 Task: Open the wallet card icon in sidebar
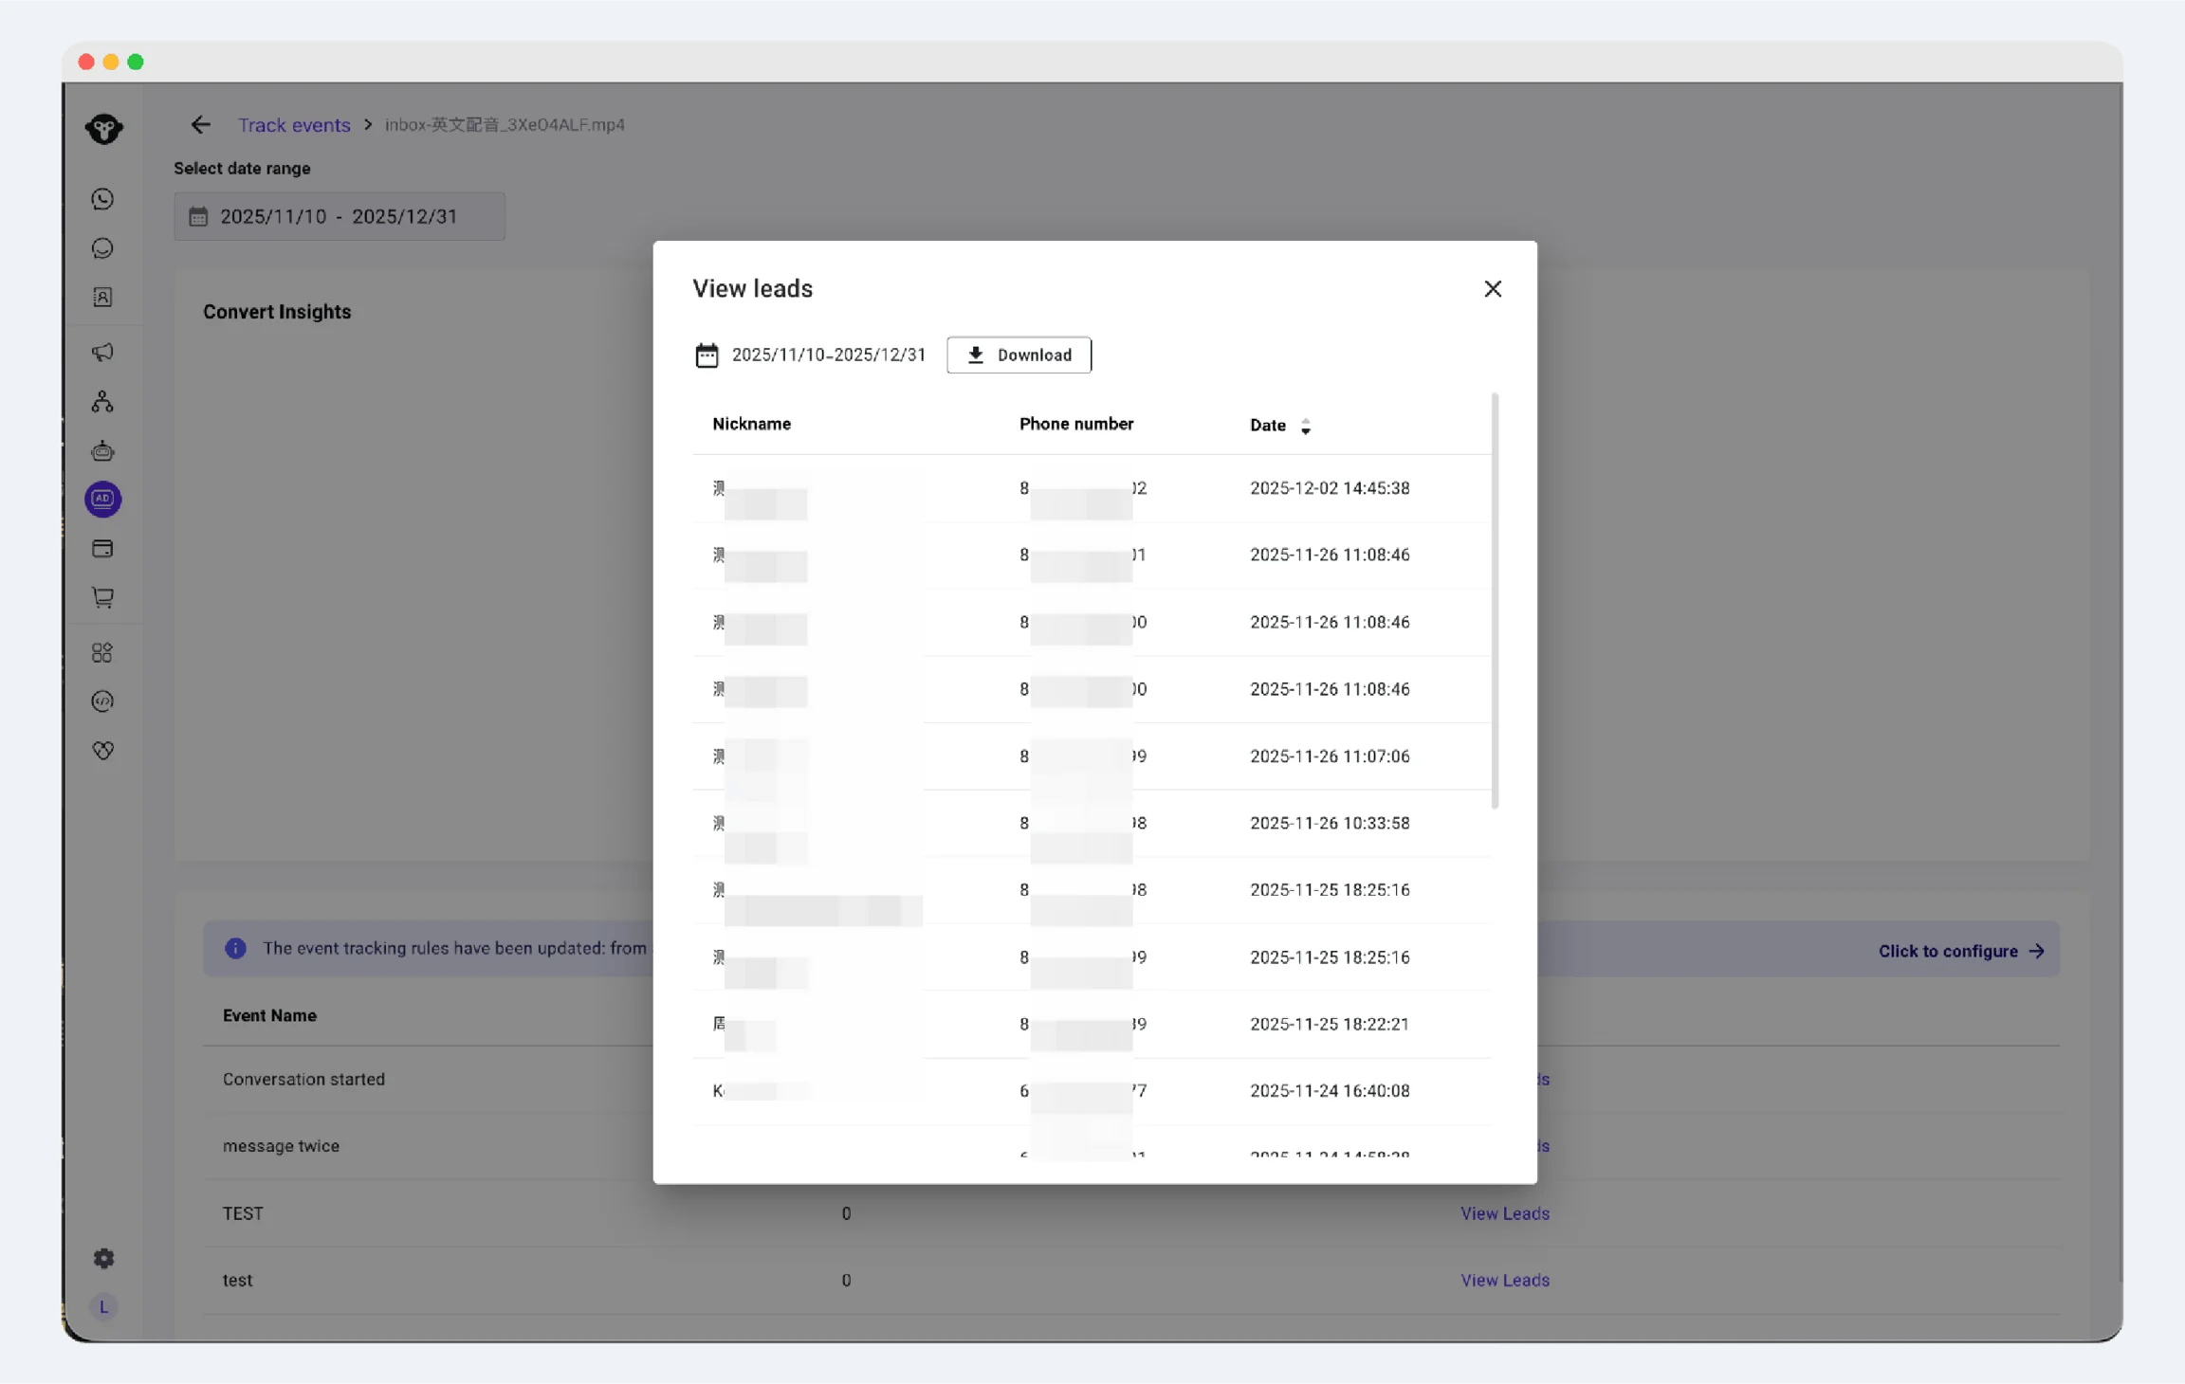pos(102,549)
